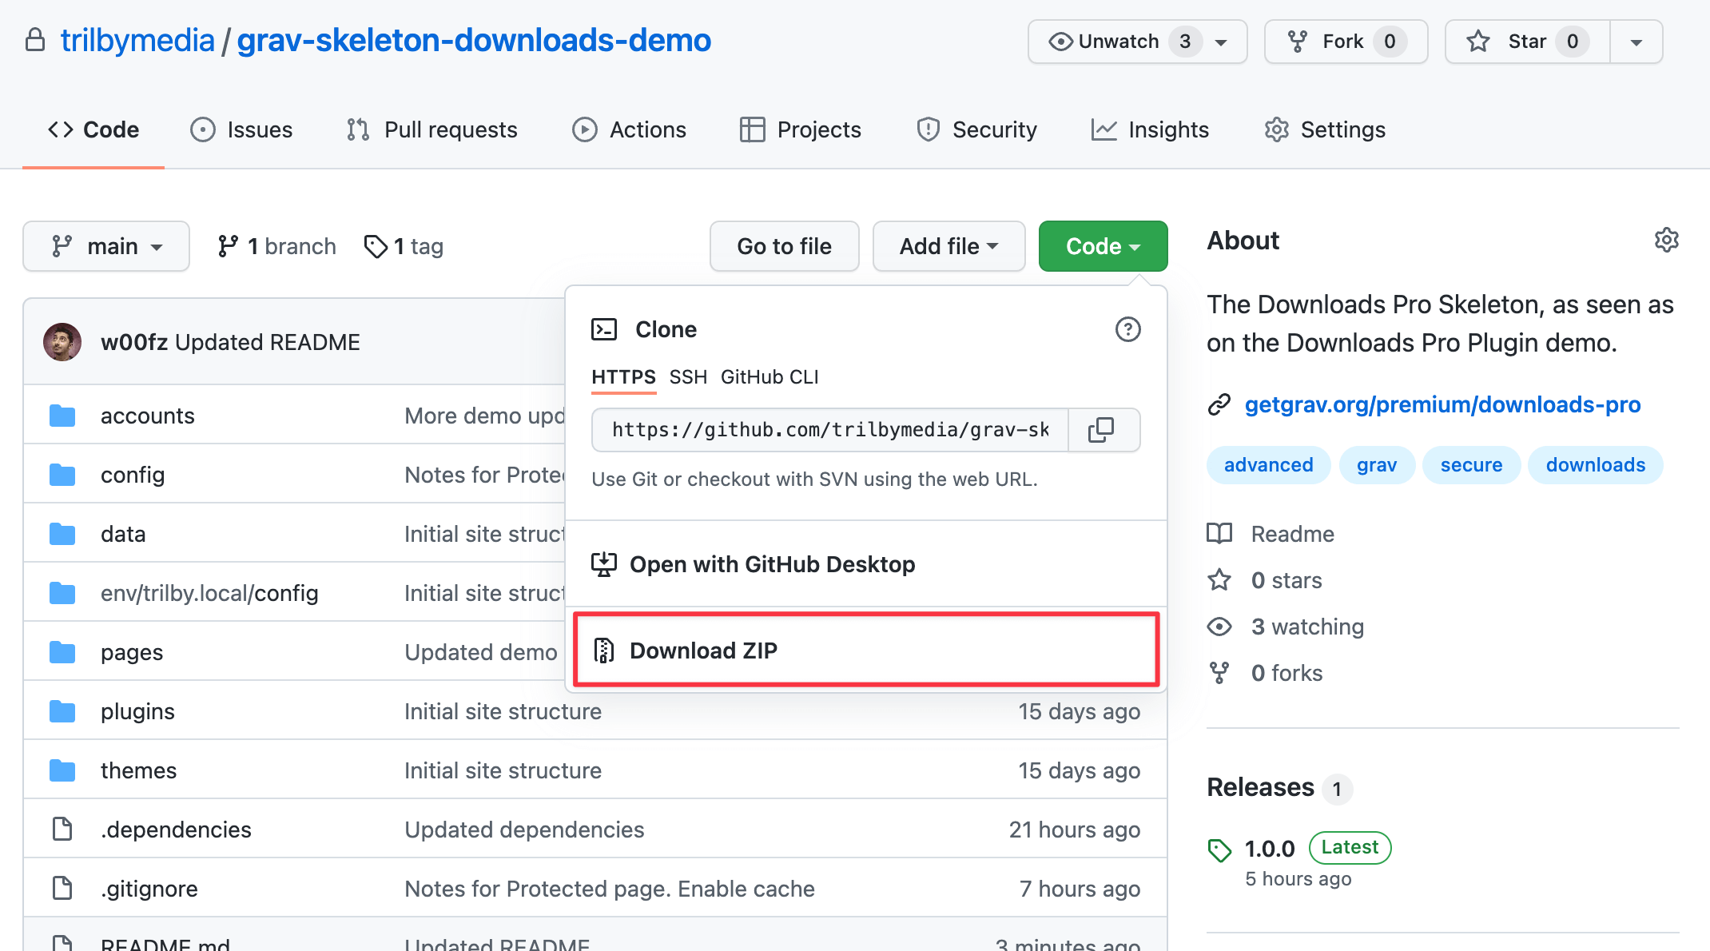Viewport: 1710px width, 951px height.
Task: Click the Go to file button
Action: pos(784,246)
